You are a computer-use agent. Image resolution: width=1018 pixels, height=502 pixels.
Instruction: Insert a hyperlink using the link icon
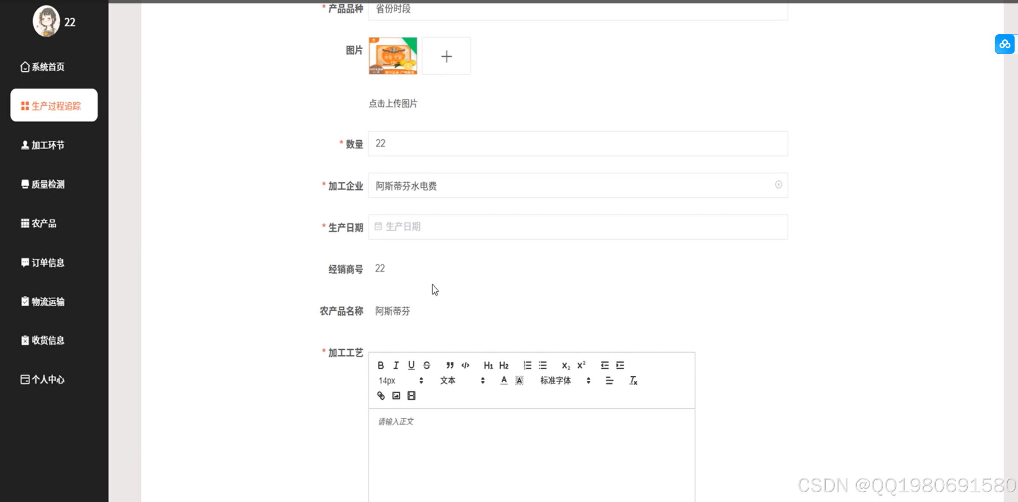[381, 395]
